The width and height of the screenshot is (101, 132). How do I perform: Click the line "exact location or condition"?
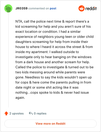[x=48, y=32]
